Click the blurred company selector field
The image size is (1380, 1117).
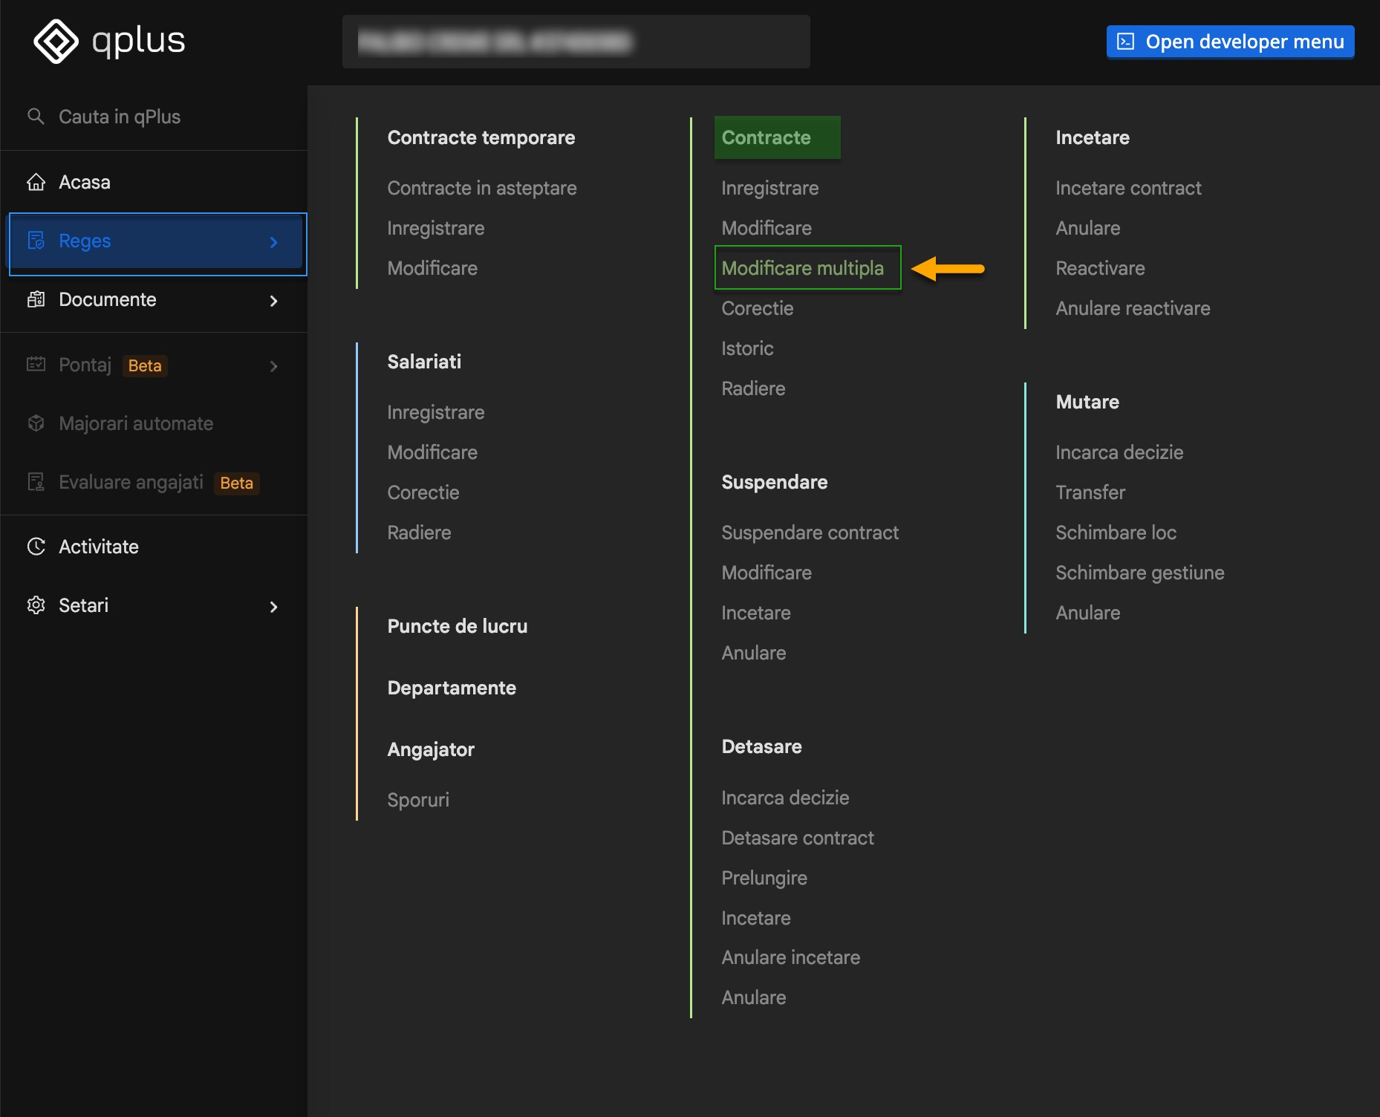(x=576, y=42)
